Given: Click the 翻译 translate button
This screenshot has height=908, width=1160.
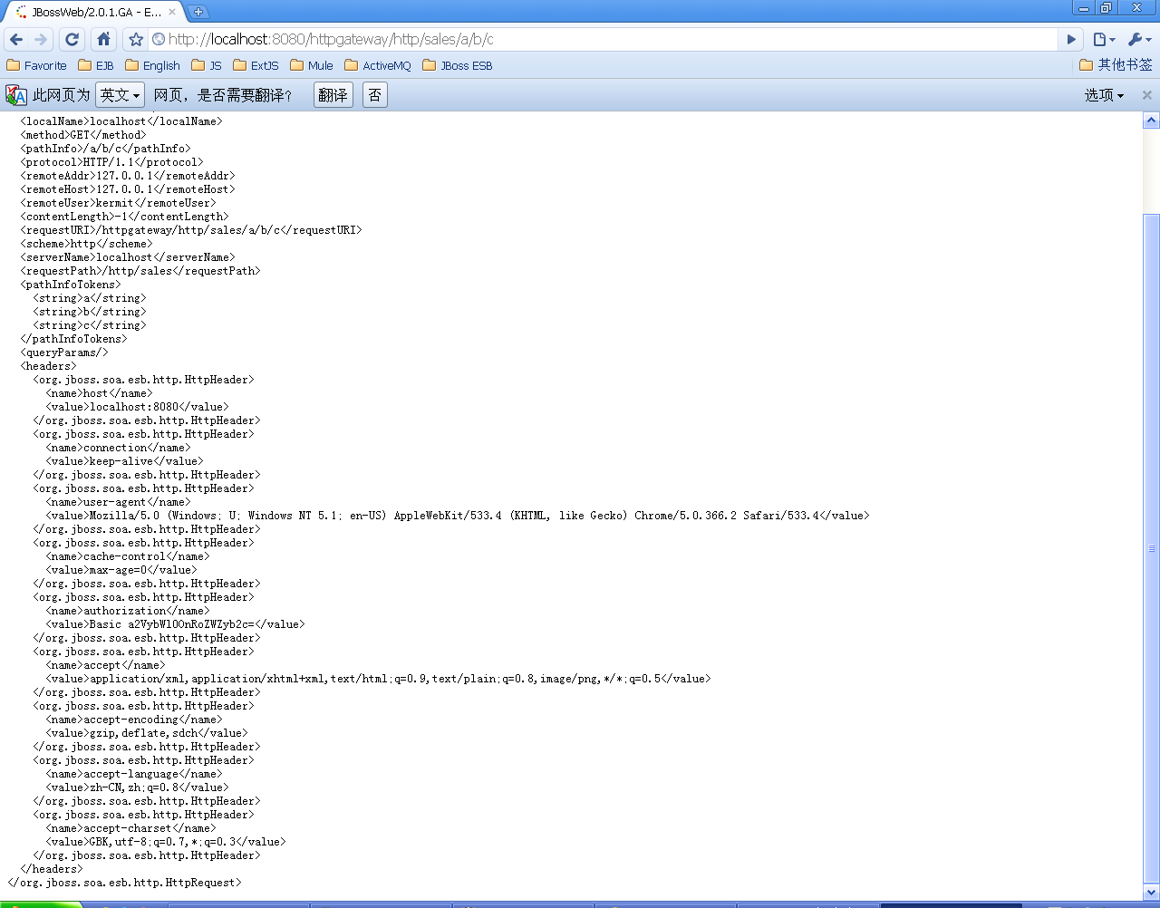Looking at the screenshot, I should (x=333, y=95).
